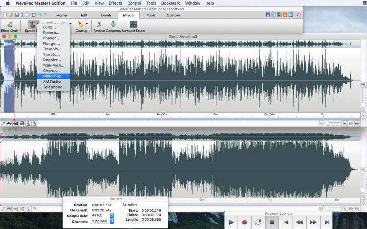Select Phaser... in the dropdown list
This screenshot has height=229, width=367.
coord(54,38)
